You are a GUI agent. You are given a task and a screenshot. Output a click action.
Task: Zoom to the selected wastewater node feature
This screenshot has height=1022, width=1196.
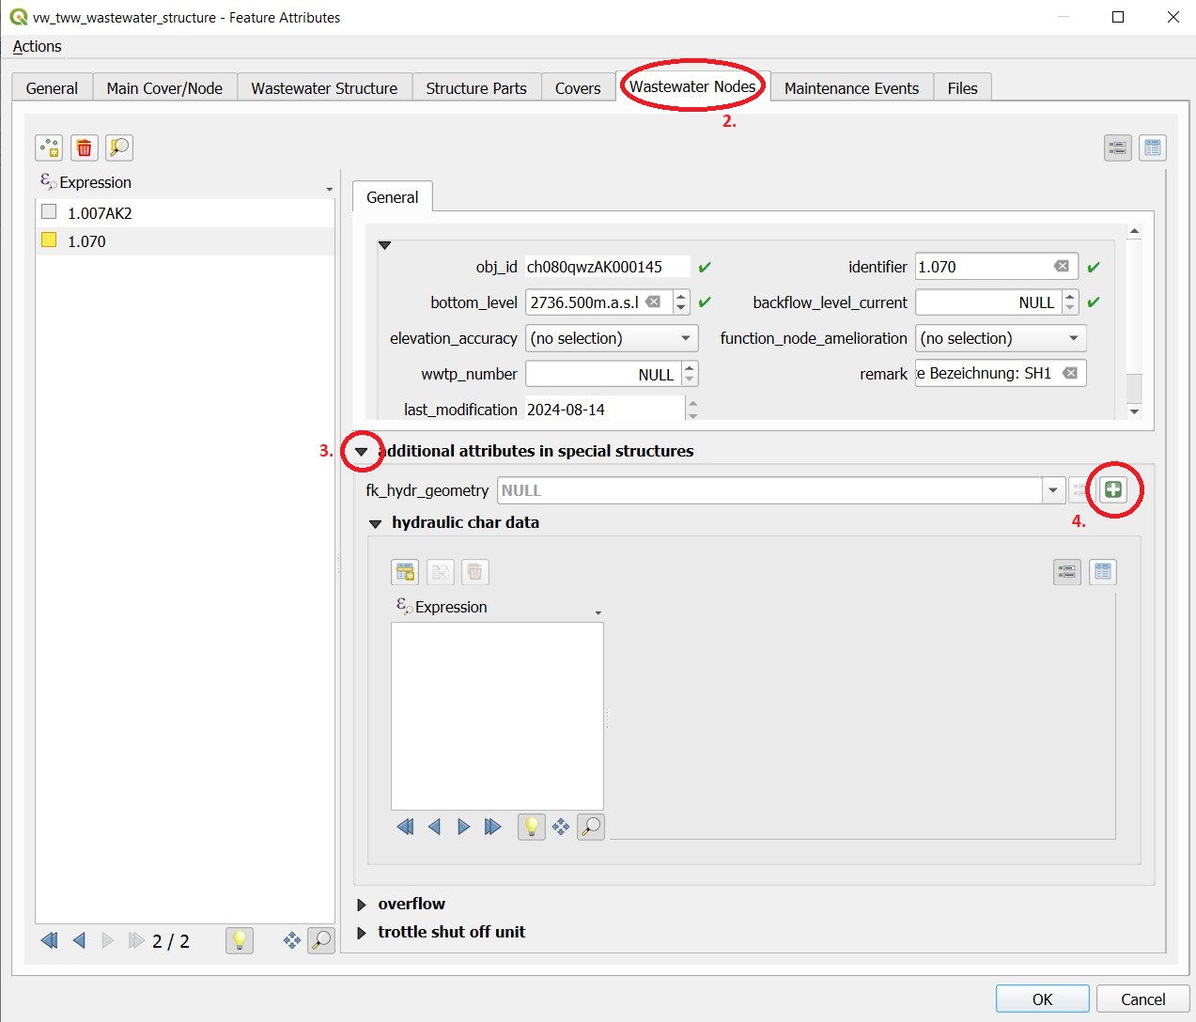tap(119, 147)
